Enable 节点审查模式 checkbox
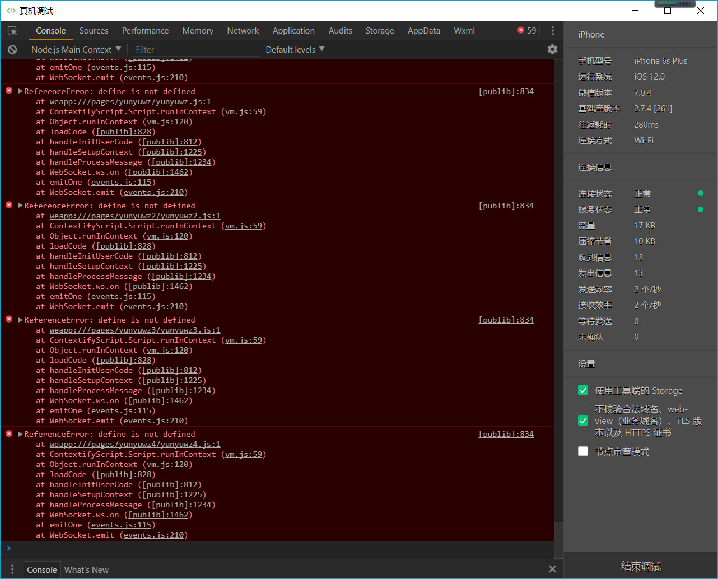718x579 pixels. click(583, 451)
